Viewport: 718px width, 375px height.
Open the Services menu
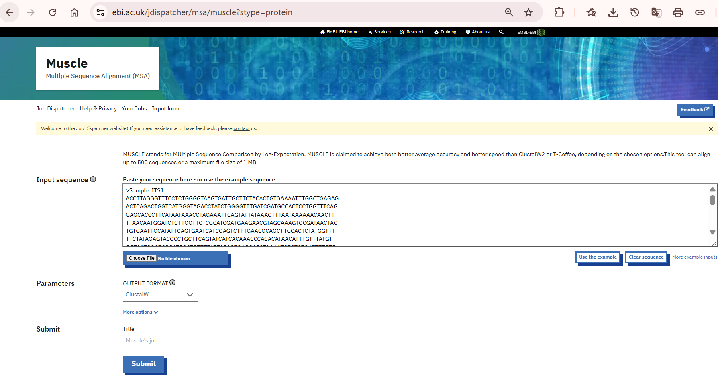click(x=379, y=32)
